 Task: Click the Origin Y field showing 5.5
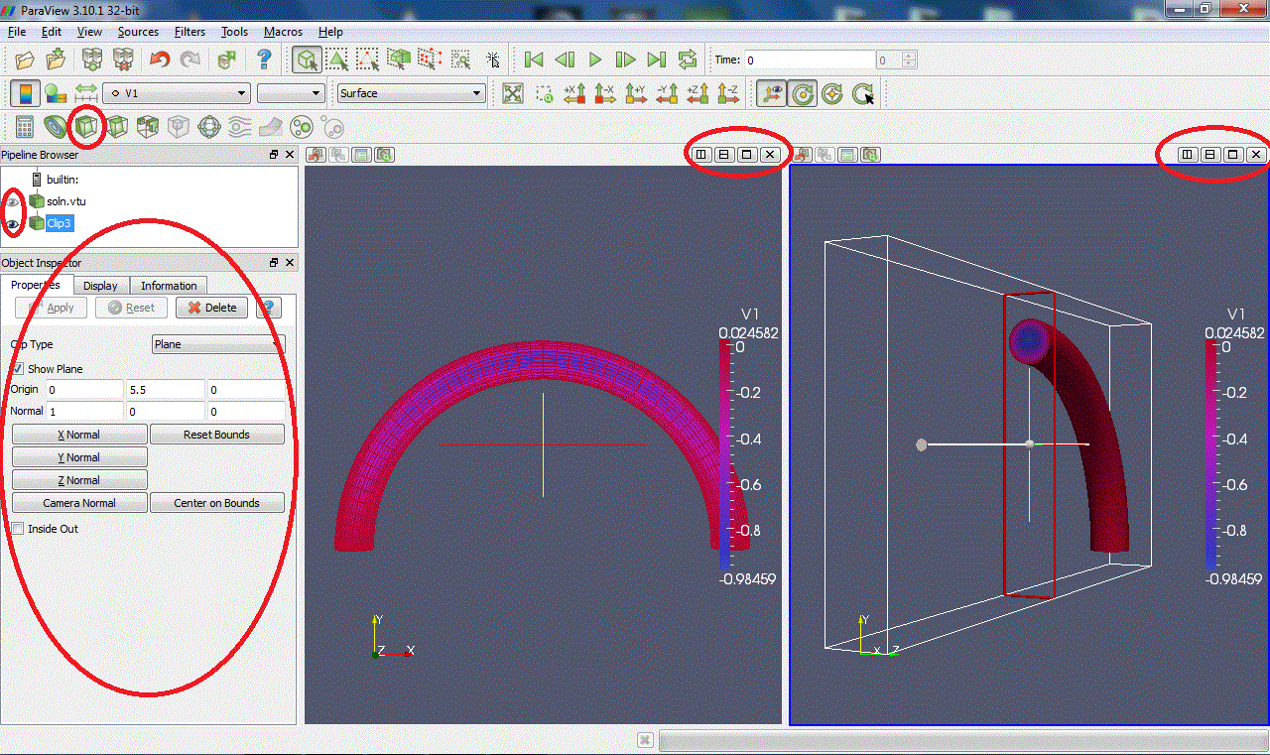click(x=166, y=389)
